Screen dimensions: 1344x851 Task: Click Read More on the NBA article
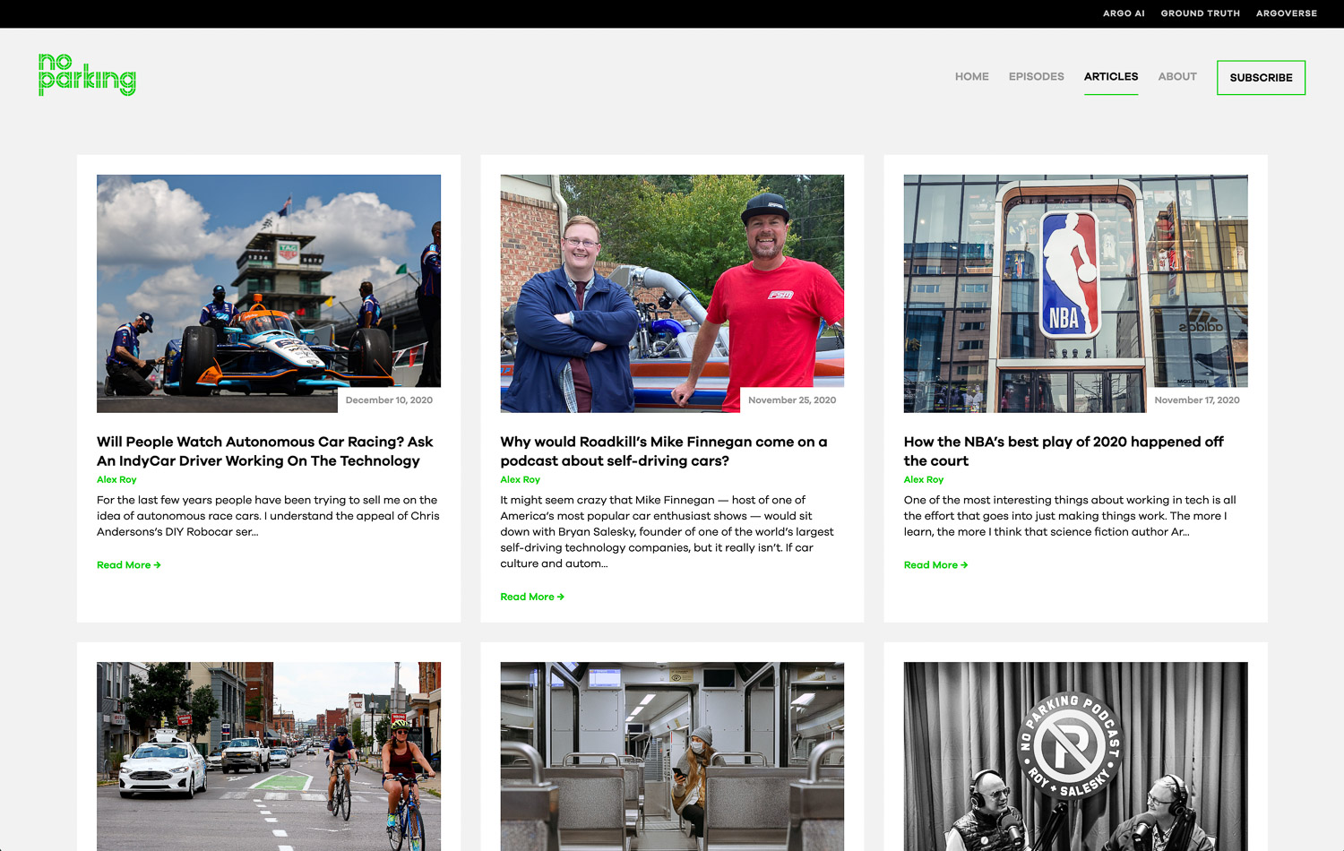pyautogui.click(x=936, y=565)
